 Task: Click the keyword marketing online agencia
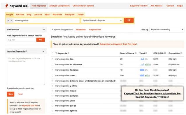click(x=66, y=111)
